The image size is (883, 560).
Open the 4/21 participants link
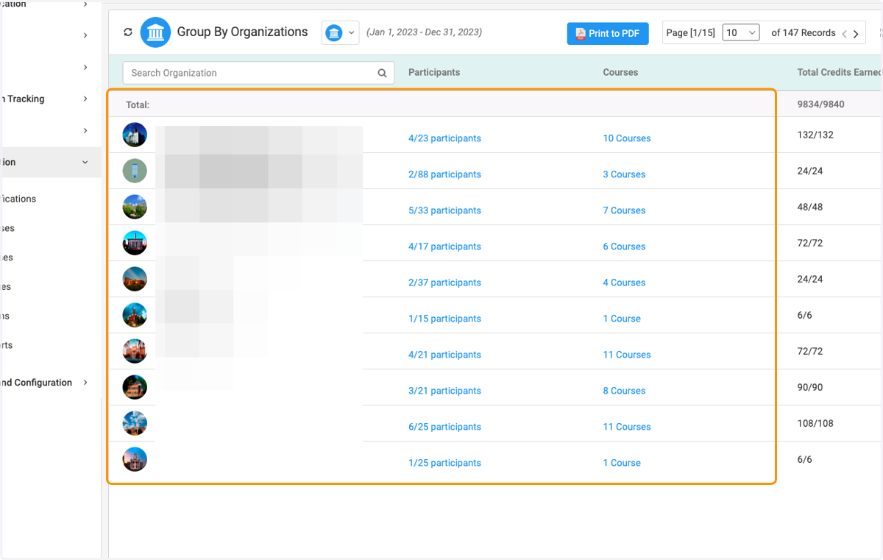(444, 355)
